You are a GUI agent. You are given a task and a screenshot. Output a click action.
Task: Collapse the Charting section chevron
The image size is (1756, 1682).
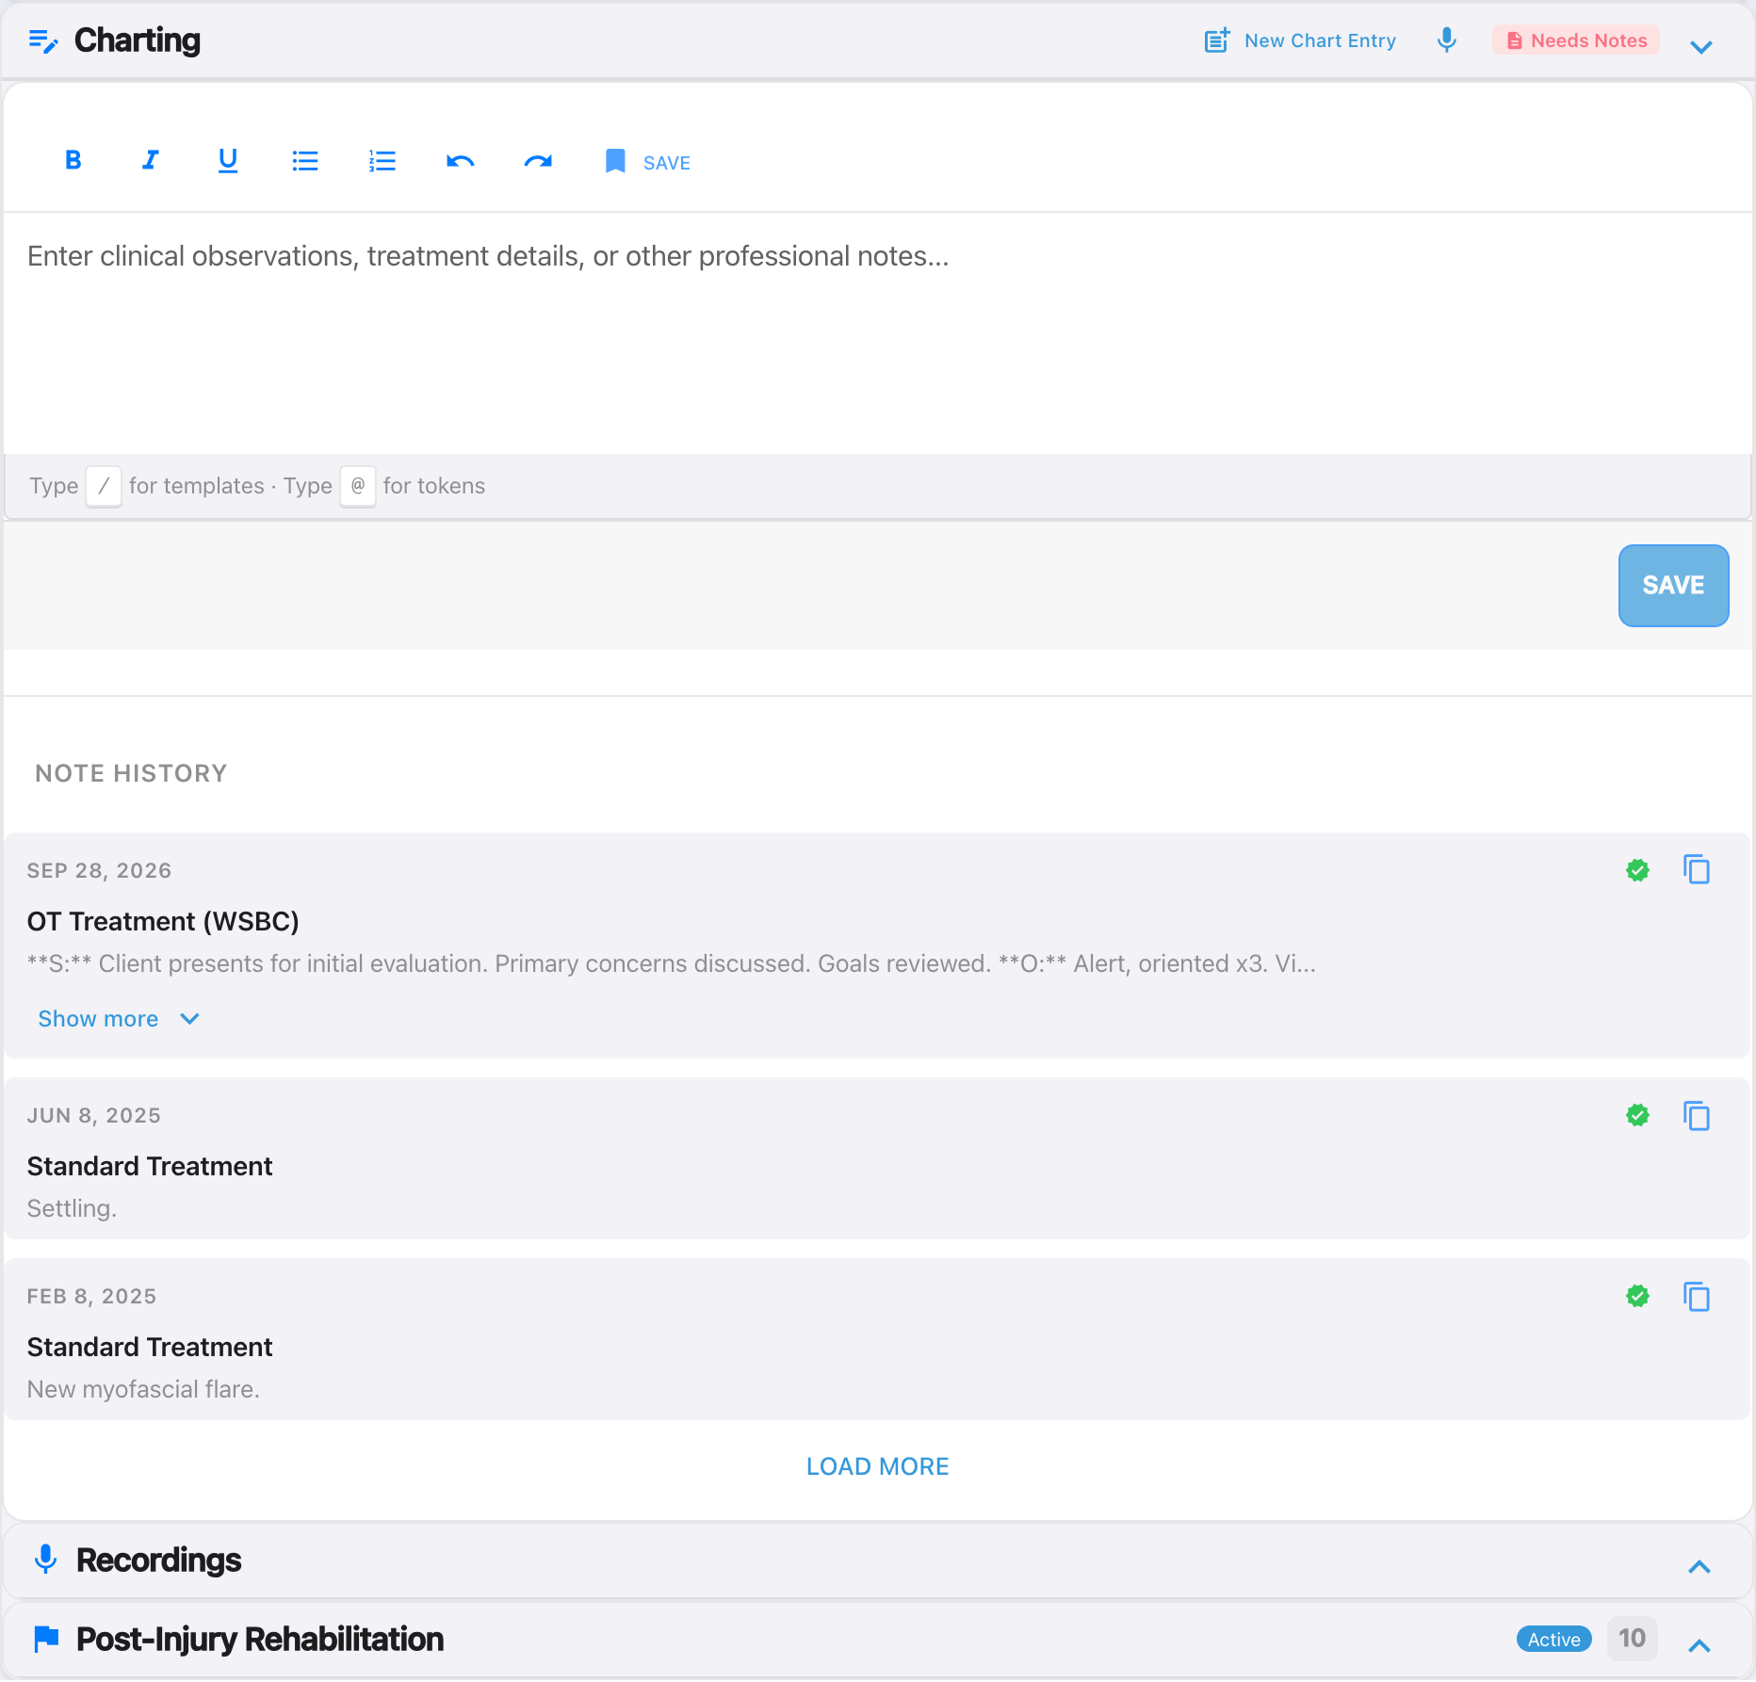[x=1700, y=46]
